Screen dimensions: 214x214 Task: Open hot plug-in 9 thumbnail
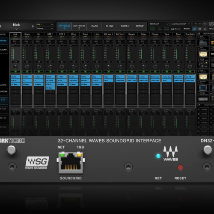point(203,88)
